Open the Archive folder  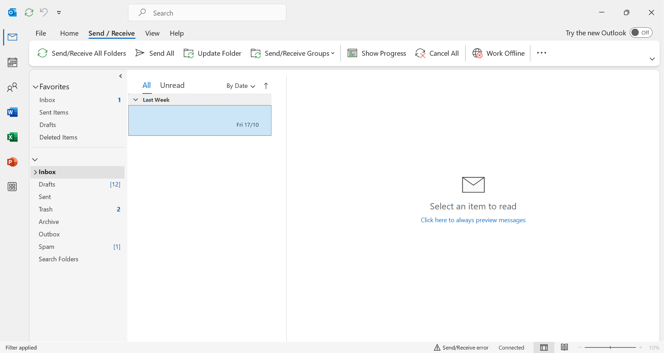pos(78,222)
